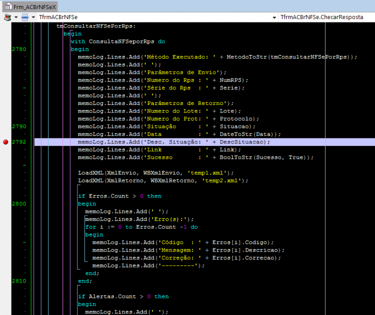Click the 'with ConsultaNFSeporRps do' line
The height and width of the screenshot is (315, 375).
[x=118, y=41]
